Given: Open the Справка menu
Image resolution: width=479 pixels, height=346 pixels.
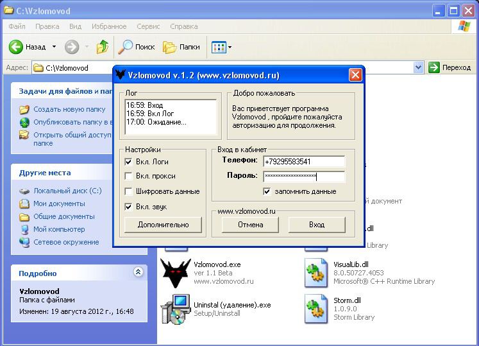Looking at the screenshot, I should click(184, 26).
